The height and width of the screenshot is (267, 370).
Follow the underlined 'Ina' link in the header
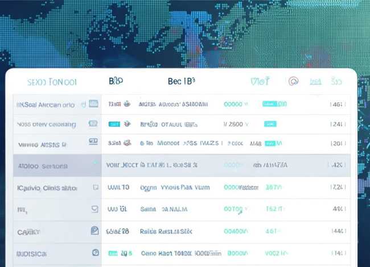coord(315,82)
